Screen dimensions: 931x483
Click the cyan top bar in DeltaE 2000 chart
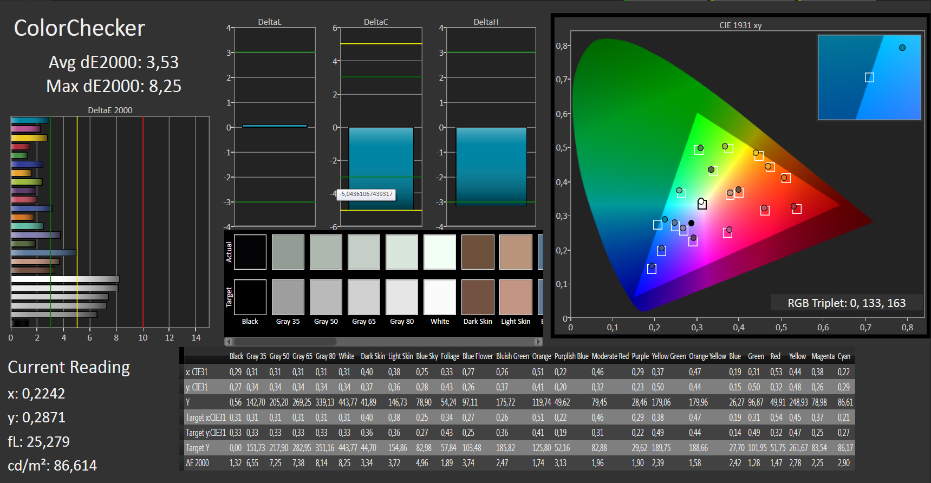[30, 120]
